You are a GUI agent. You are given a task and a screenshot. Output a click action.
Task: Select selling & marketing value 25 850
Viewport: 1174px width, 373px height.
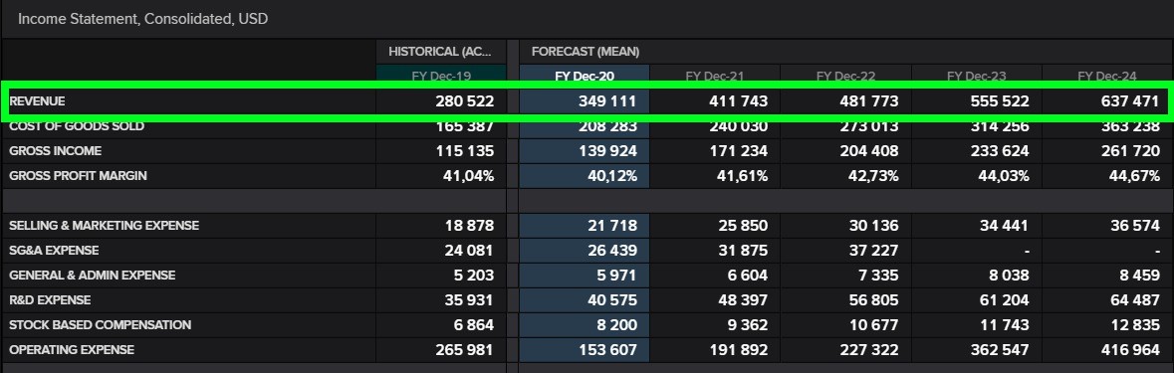coord(743,225)
